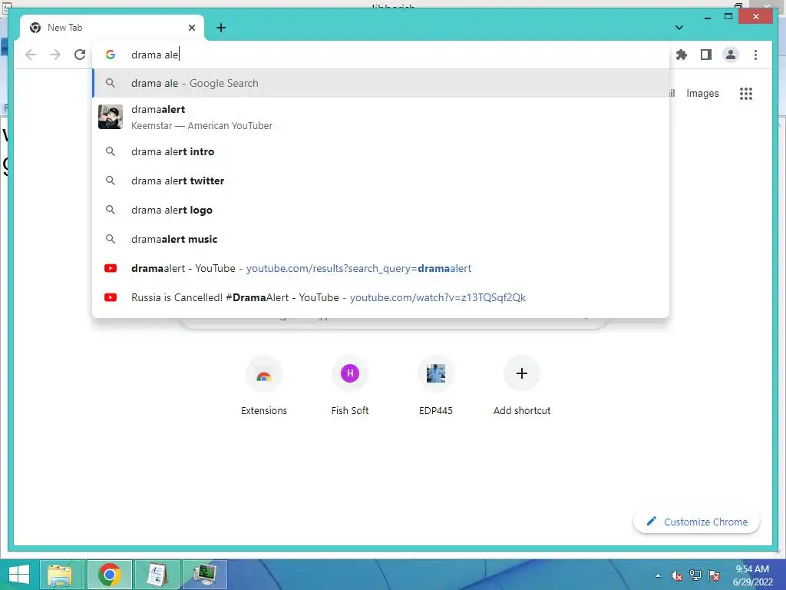Image resolution: width=786 pixels, height=590 pixels.
Task: Open the Fish Soft shortcut
Action: (x=350, y=386)
